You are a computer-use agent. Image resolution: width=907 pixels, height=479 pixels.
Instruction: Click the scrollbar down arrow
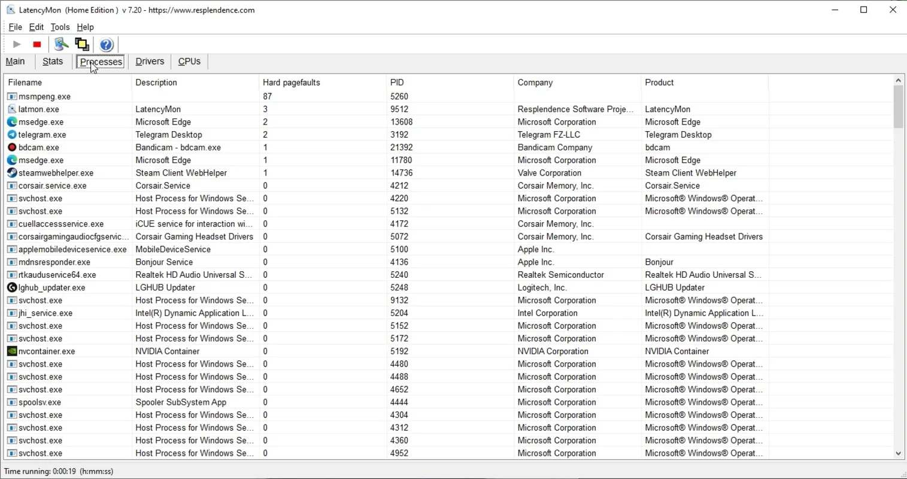click(898, 454)
